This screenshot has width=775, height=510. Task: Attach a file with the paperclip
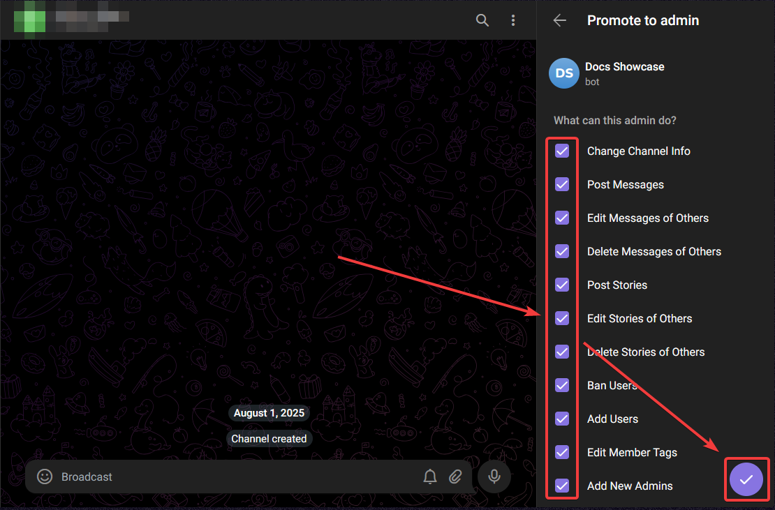pyautogui.click(x=455, y=477)
